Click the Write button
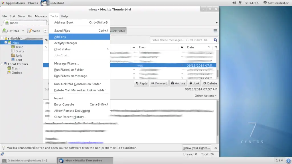The image size is (292, 164). point(34,31)
